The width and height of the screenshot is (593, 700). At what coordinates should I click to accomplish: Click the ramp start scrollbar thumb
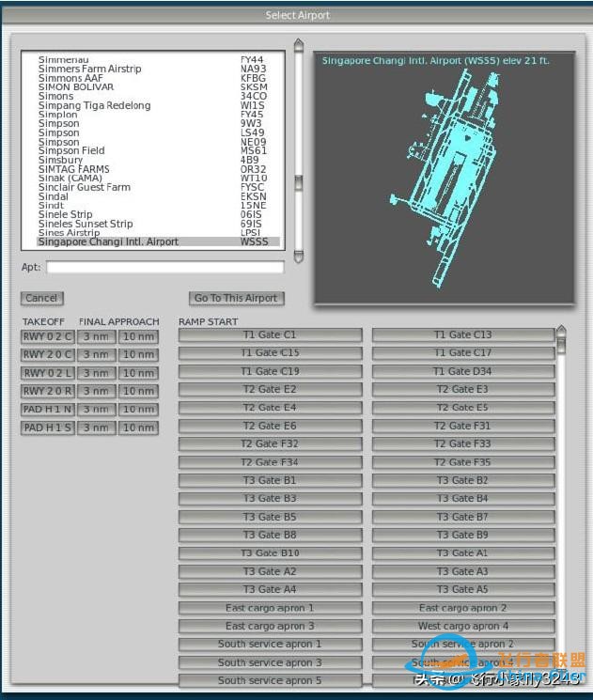[561, 345]
